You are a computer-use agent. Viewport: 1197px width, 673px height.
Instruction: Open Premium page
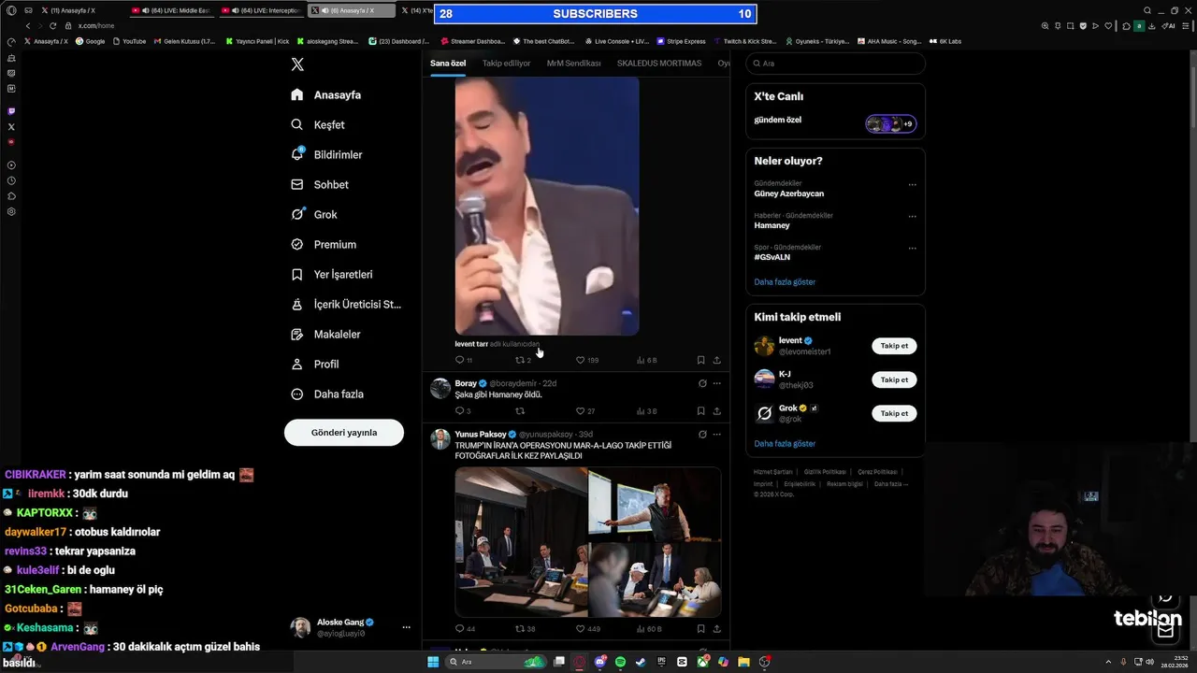click(x=324, y=244)
